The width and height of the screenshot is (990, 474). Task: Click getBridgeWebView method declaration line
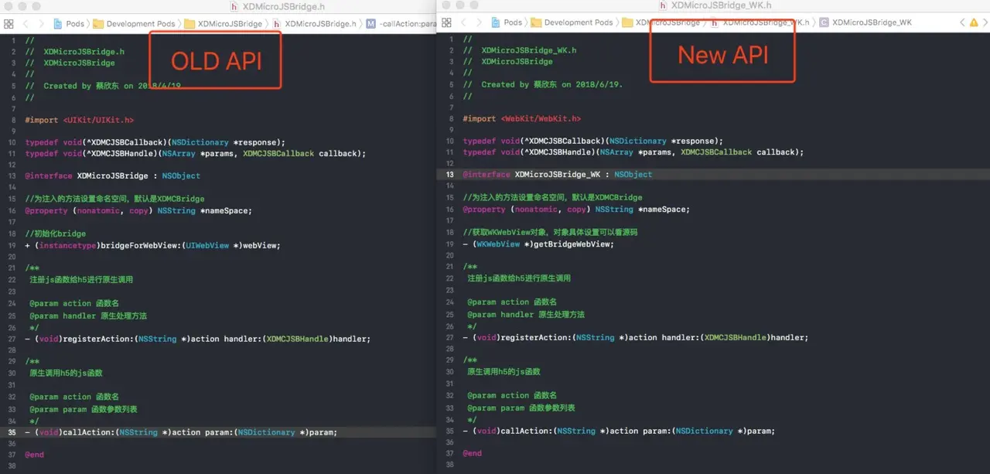(538, 244)
